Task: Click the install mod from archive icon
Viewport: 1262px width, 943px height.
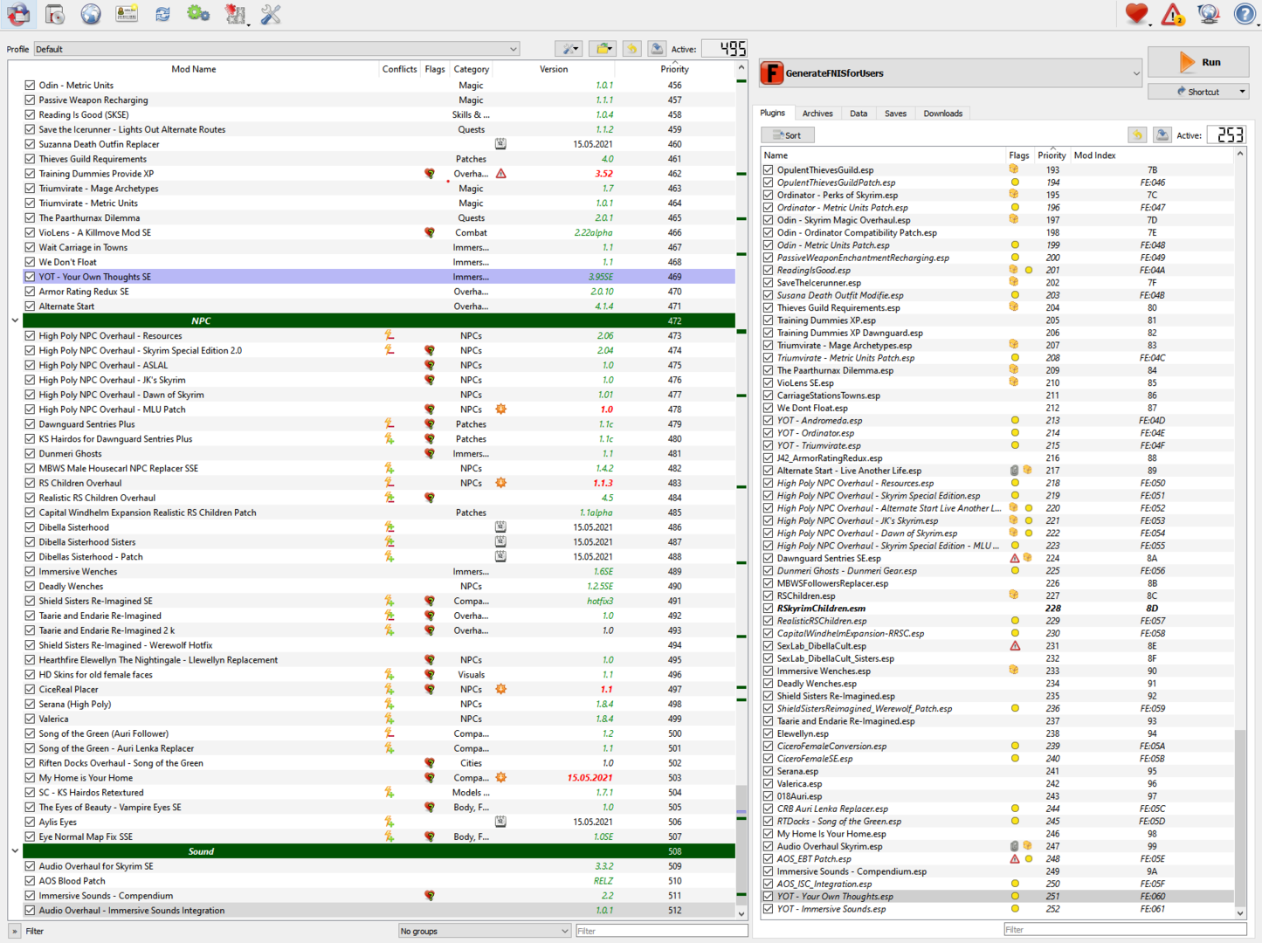Action: tap(55, 14)
